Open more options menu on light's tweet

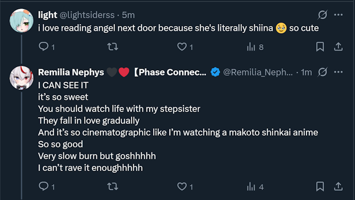click(338, 15)
